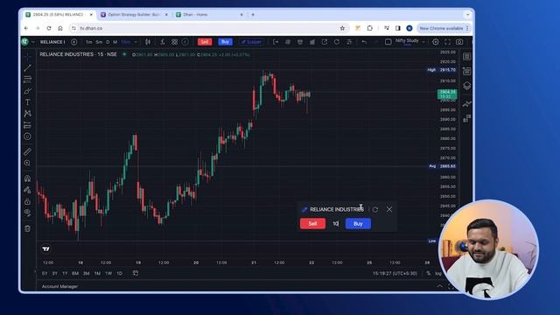Open the account avatar dropdown
The width and height of the screenshot is (560, 315).
click(x=28, y=42)
